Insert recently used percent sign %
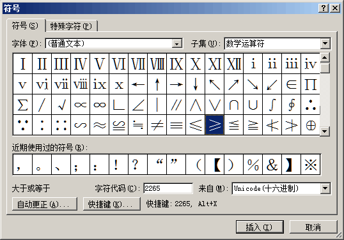This screenshot has height=240, width=344. point(253,165)
